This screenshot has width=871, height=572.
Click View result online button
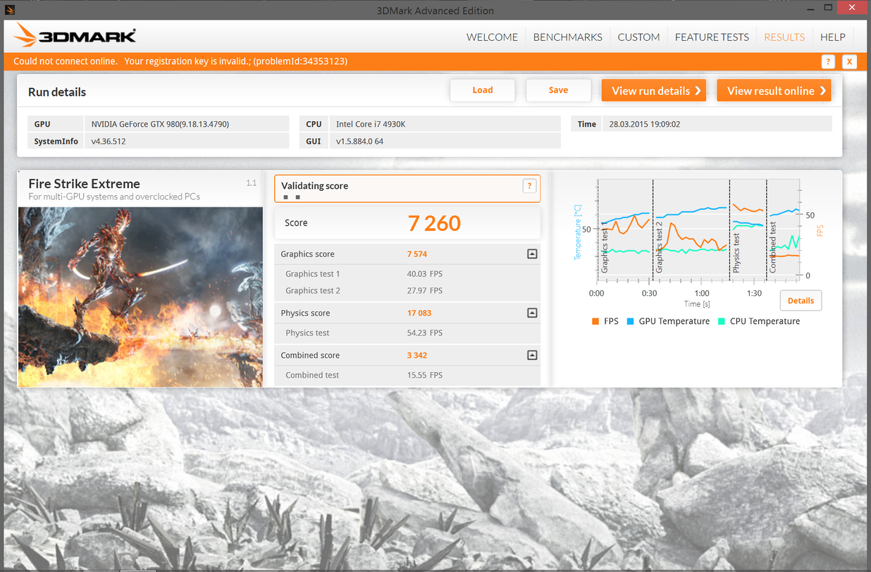tap(774, 90)
